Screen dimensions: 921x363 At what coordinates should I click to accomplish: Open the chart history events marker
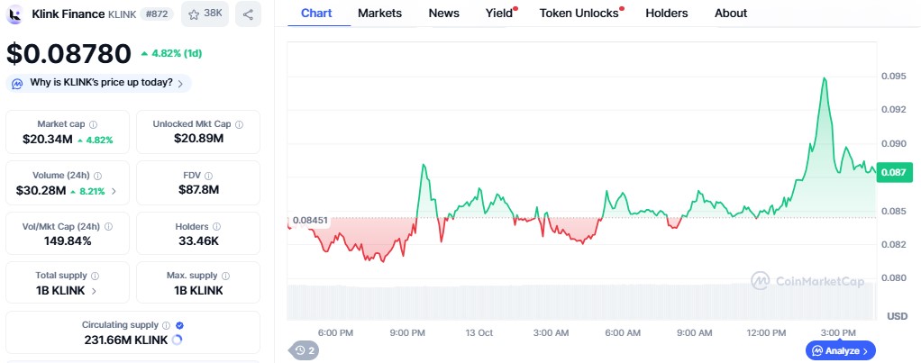[x=304, y=350]
